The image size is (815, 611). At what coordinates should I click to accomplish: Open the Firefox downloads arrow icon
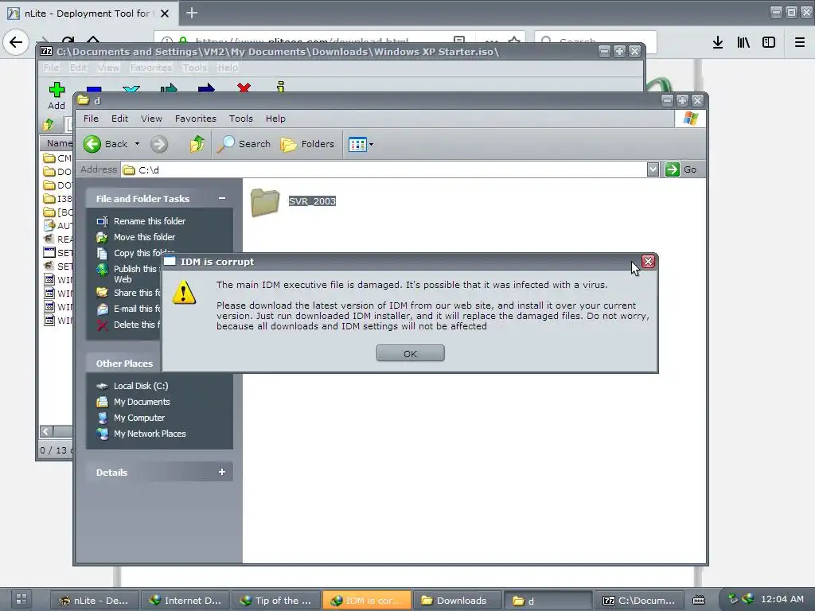[x=718, y=43]
